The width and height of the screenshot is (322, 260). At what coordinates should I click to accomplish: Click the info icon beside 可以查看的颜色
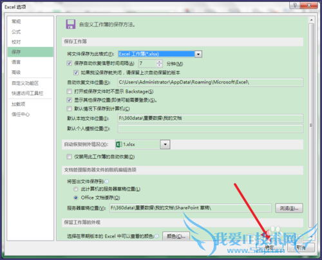point(157,236)
